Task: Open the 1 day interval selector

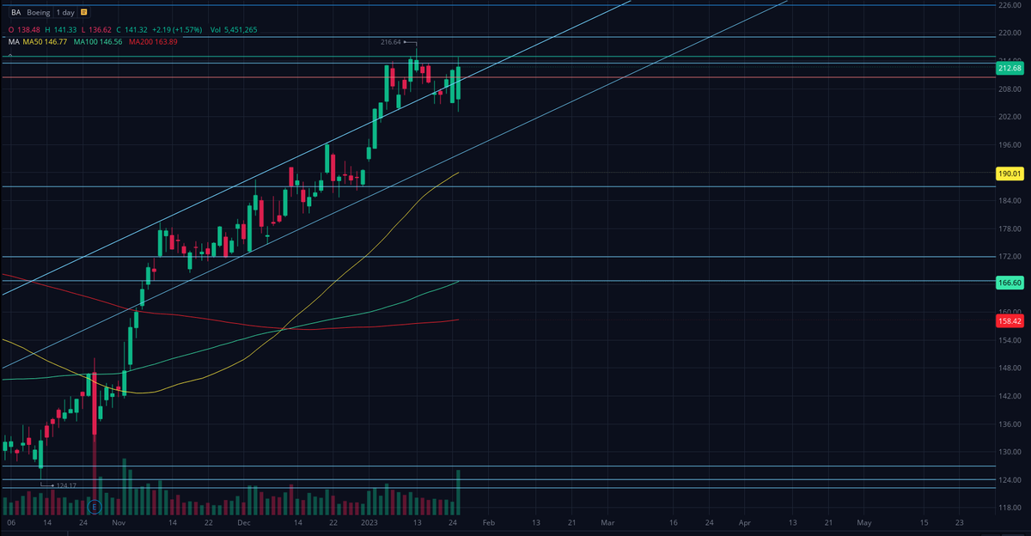Action: [x=64, y=14]
